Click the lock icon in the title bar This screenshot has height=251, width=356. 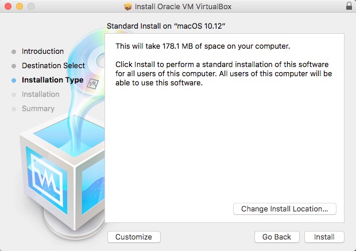point(349,6)
